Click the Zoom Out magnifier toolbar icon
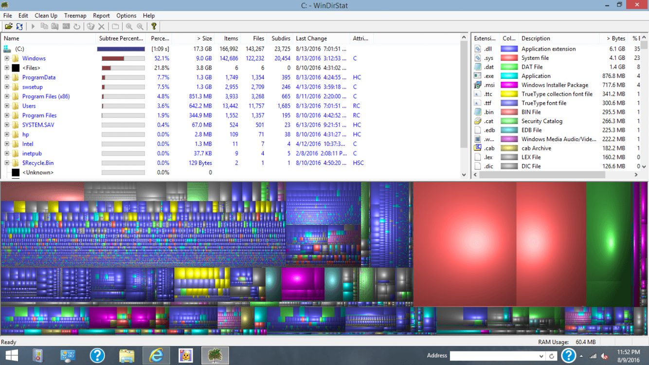 point(140,26)
